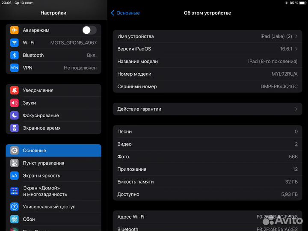Open the warranty coverage row chevron

(x=296, y=109)
